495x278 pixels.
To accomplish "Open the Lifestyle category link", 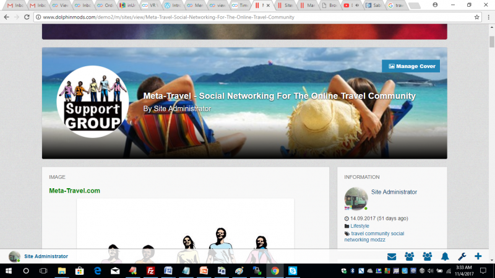I will tap(359, 226).
